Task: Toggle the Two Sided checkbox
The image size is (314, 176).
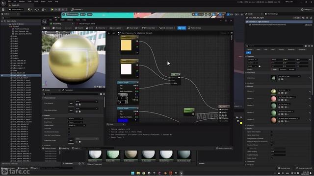Action: (69, 129)
